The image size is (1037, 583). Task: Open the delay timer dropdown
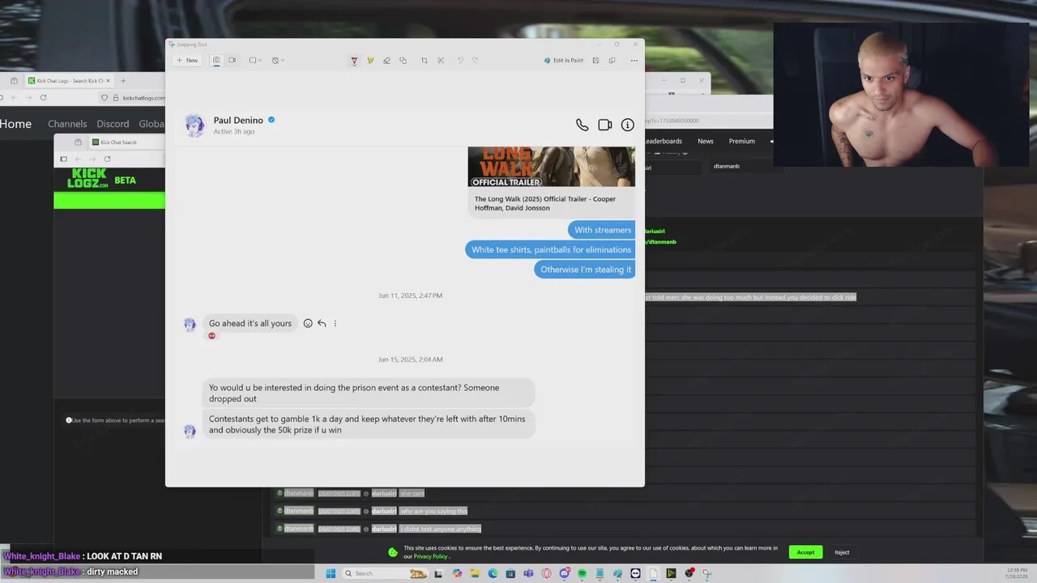[x=278, y=60]
